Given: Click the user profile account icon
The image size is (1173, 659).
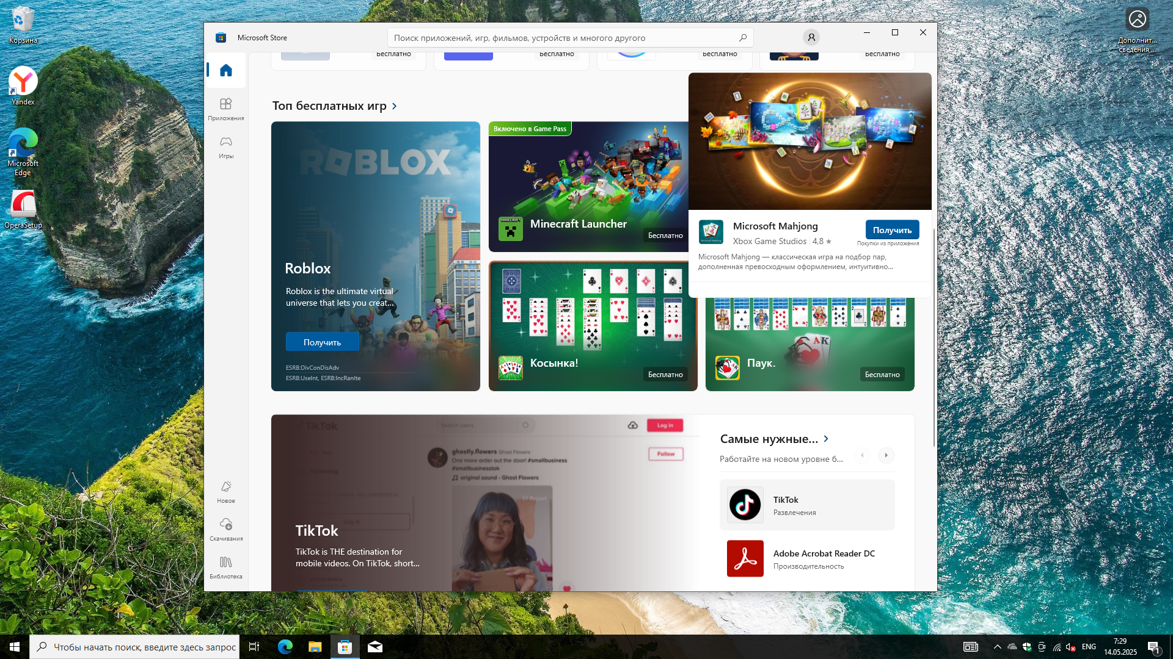Looking at the screenshot, I should tap(811, 38).
